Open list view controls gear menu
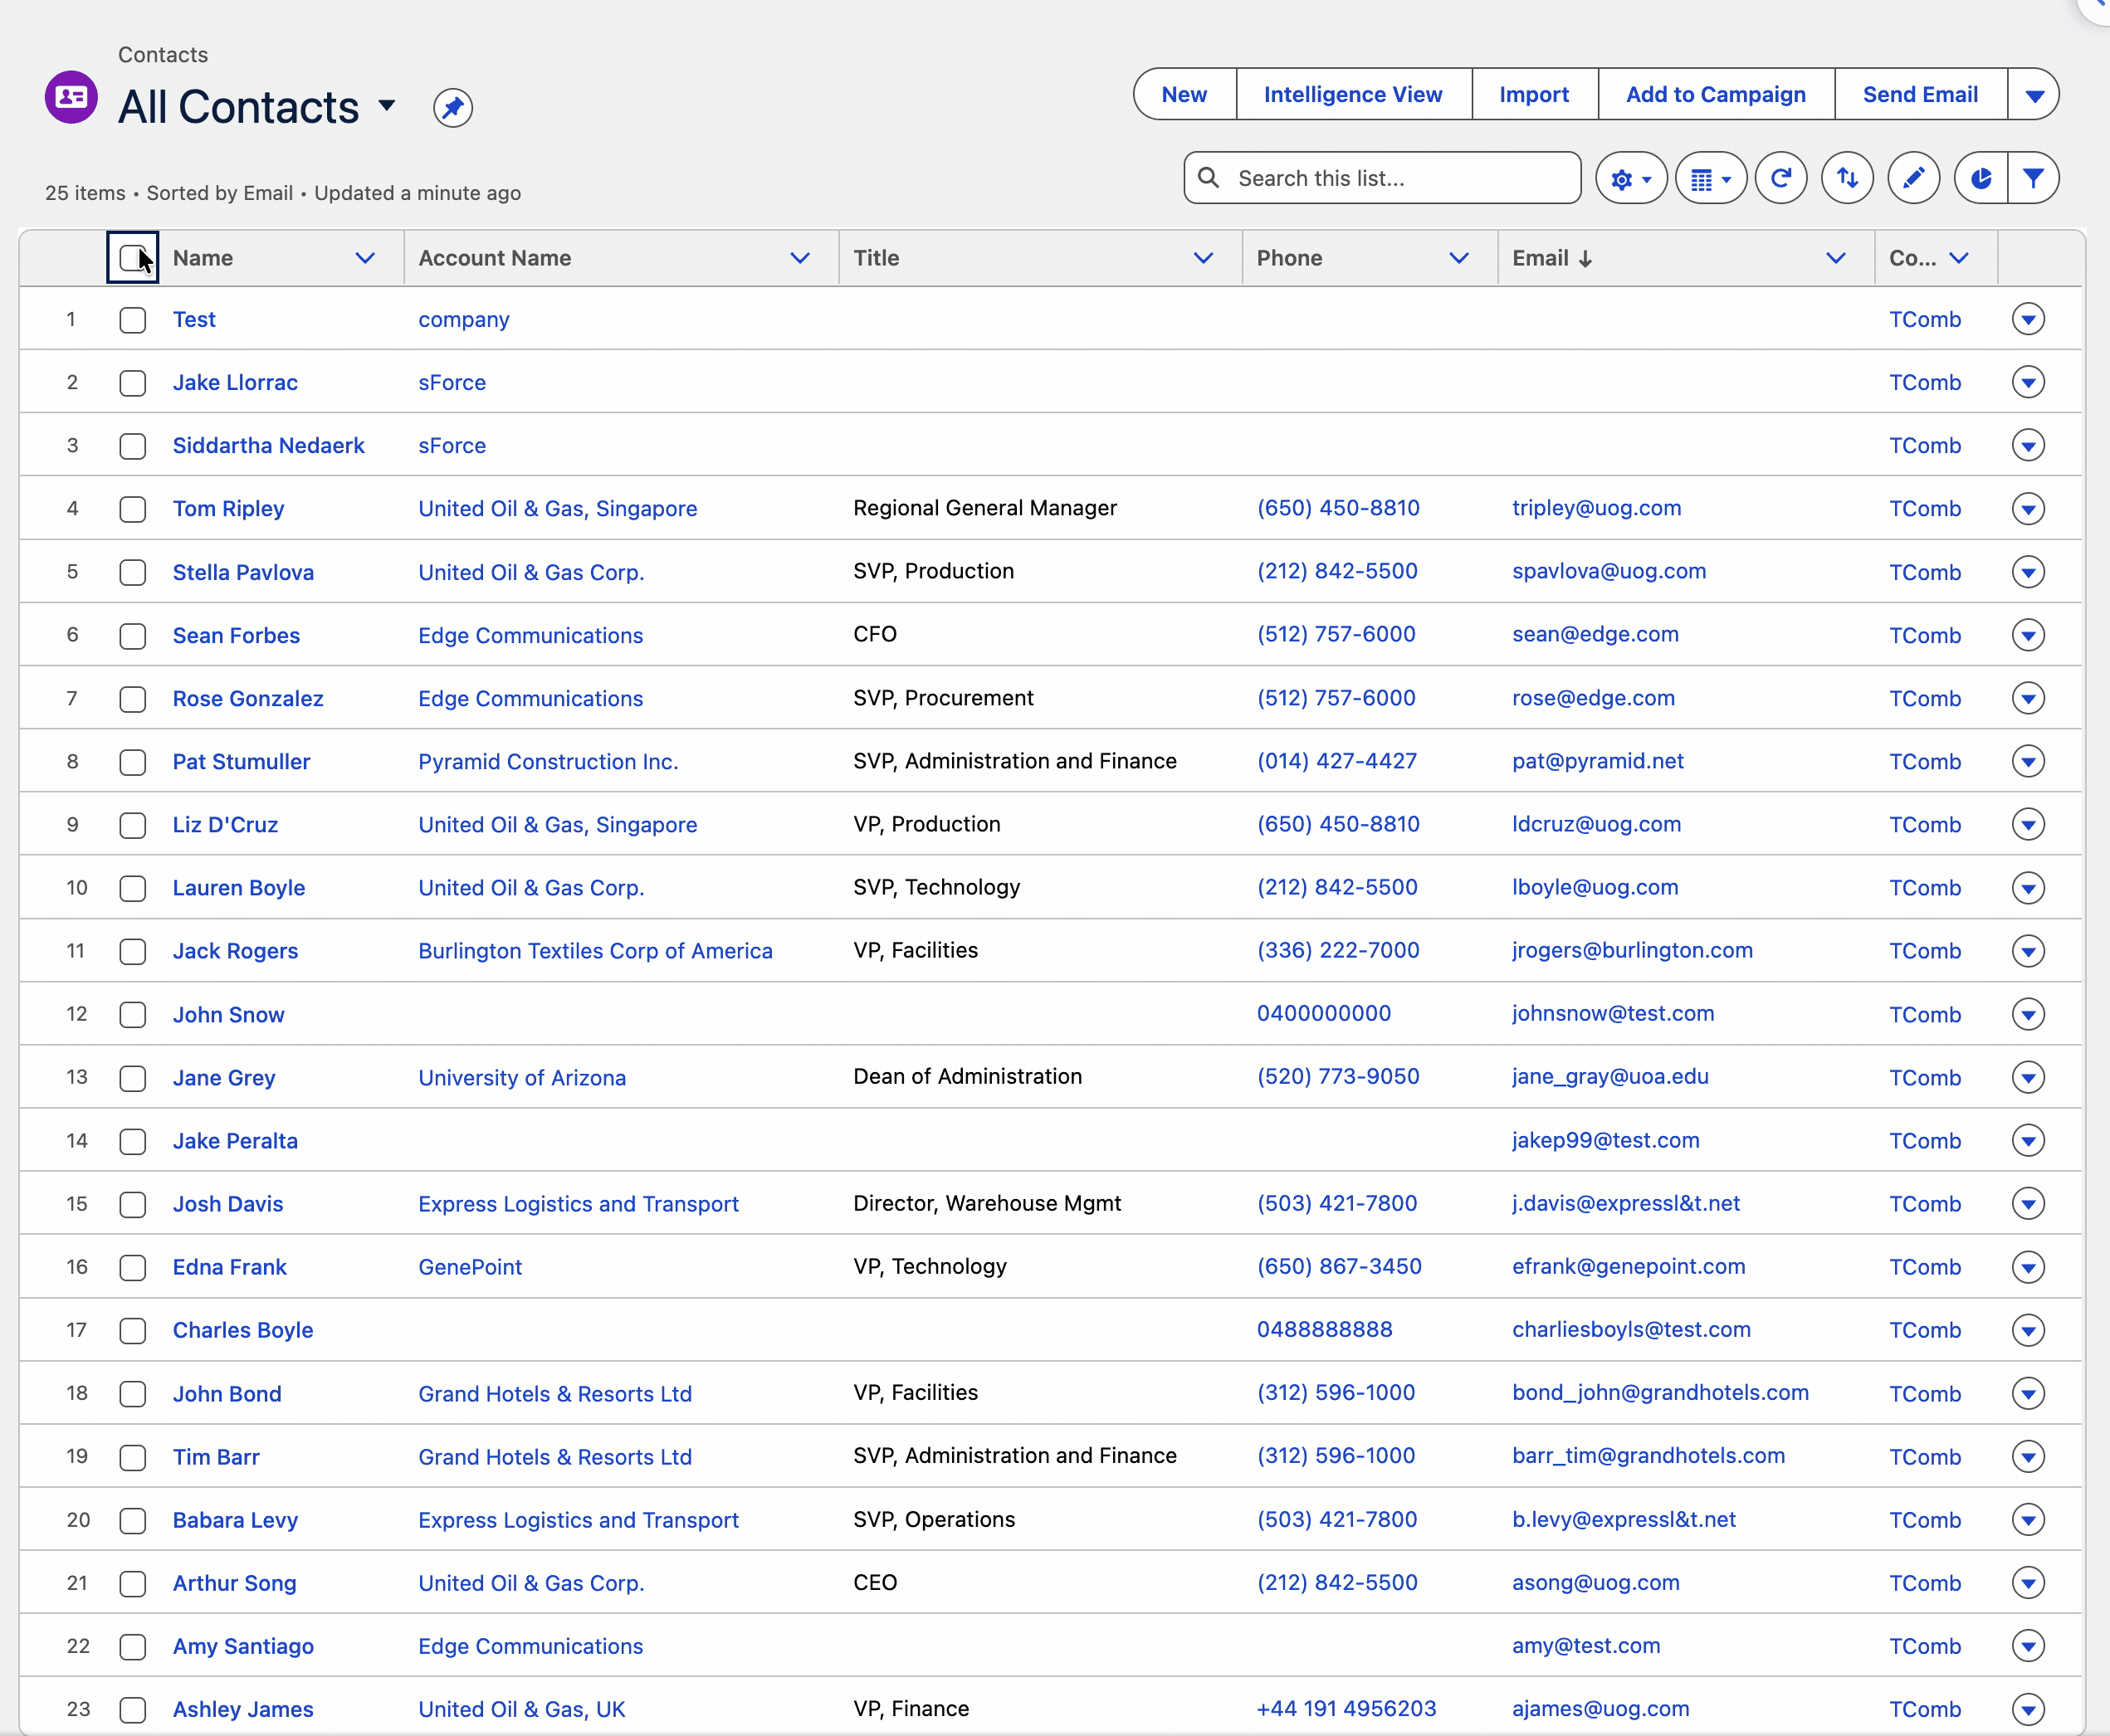2110x1736 pixels. pos(1630,178)
